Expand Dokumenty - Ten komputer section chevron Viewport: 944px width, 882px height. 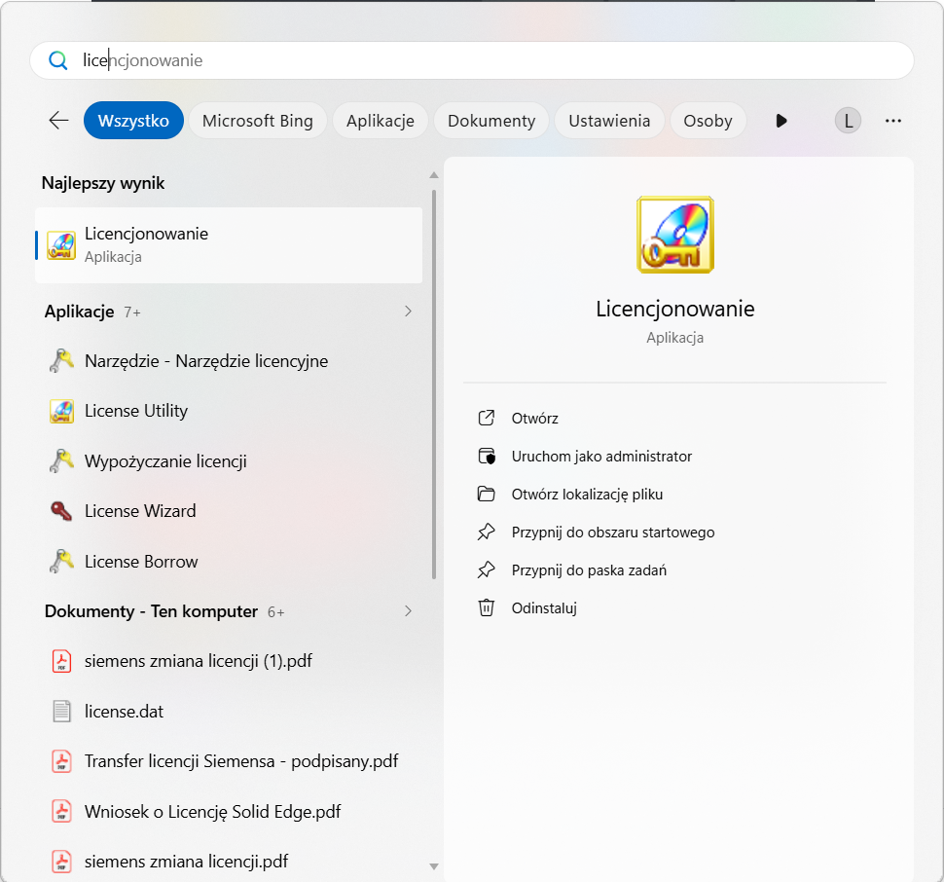click(x=408, y=611)
